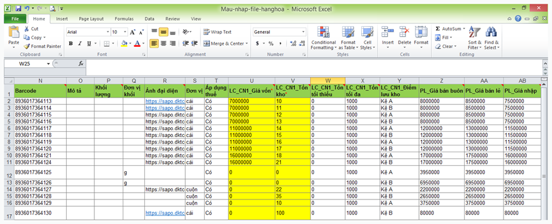Open the File tab
This screenshot has width=552, height=224.
(x=15, y=19)
